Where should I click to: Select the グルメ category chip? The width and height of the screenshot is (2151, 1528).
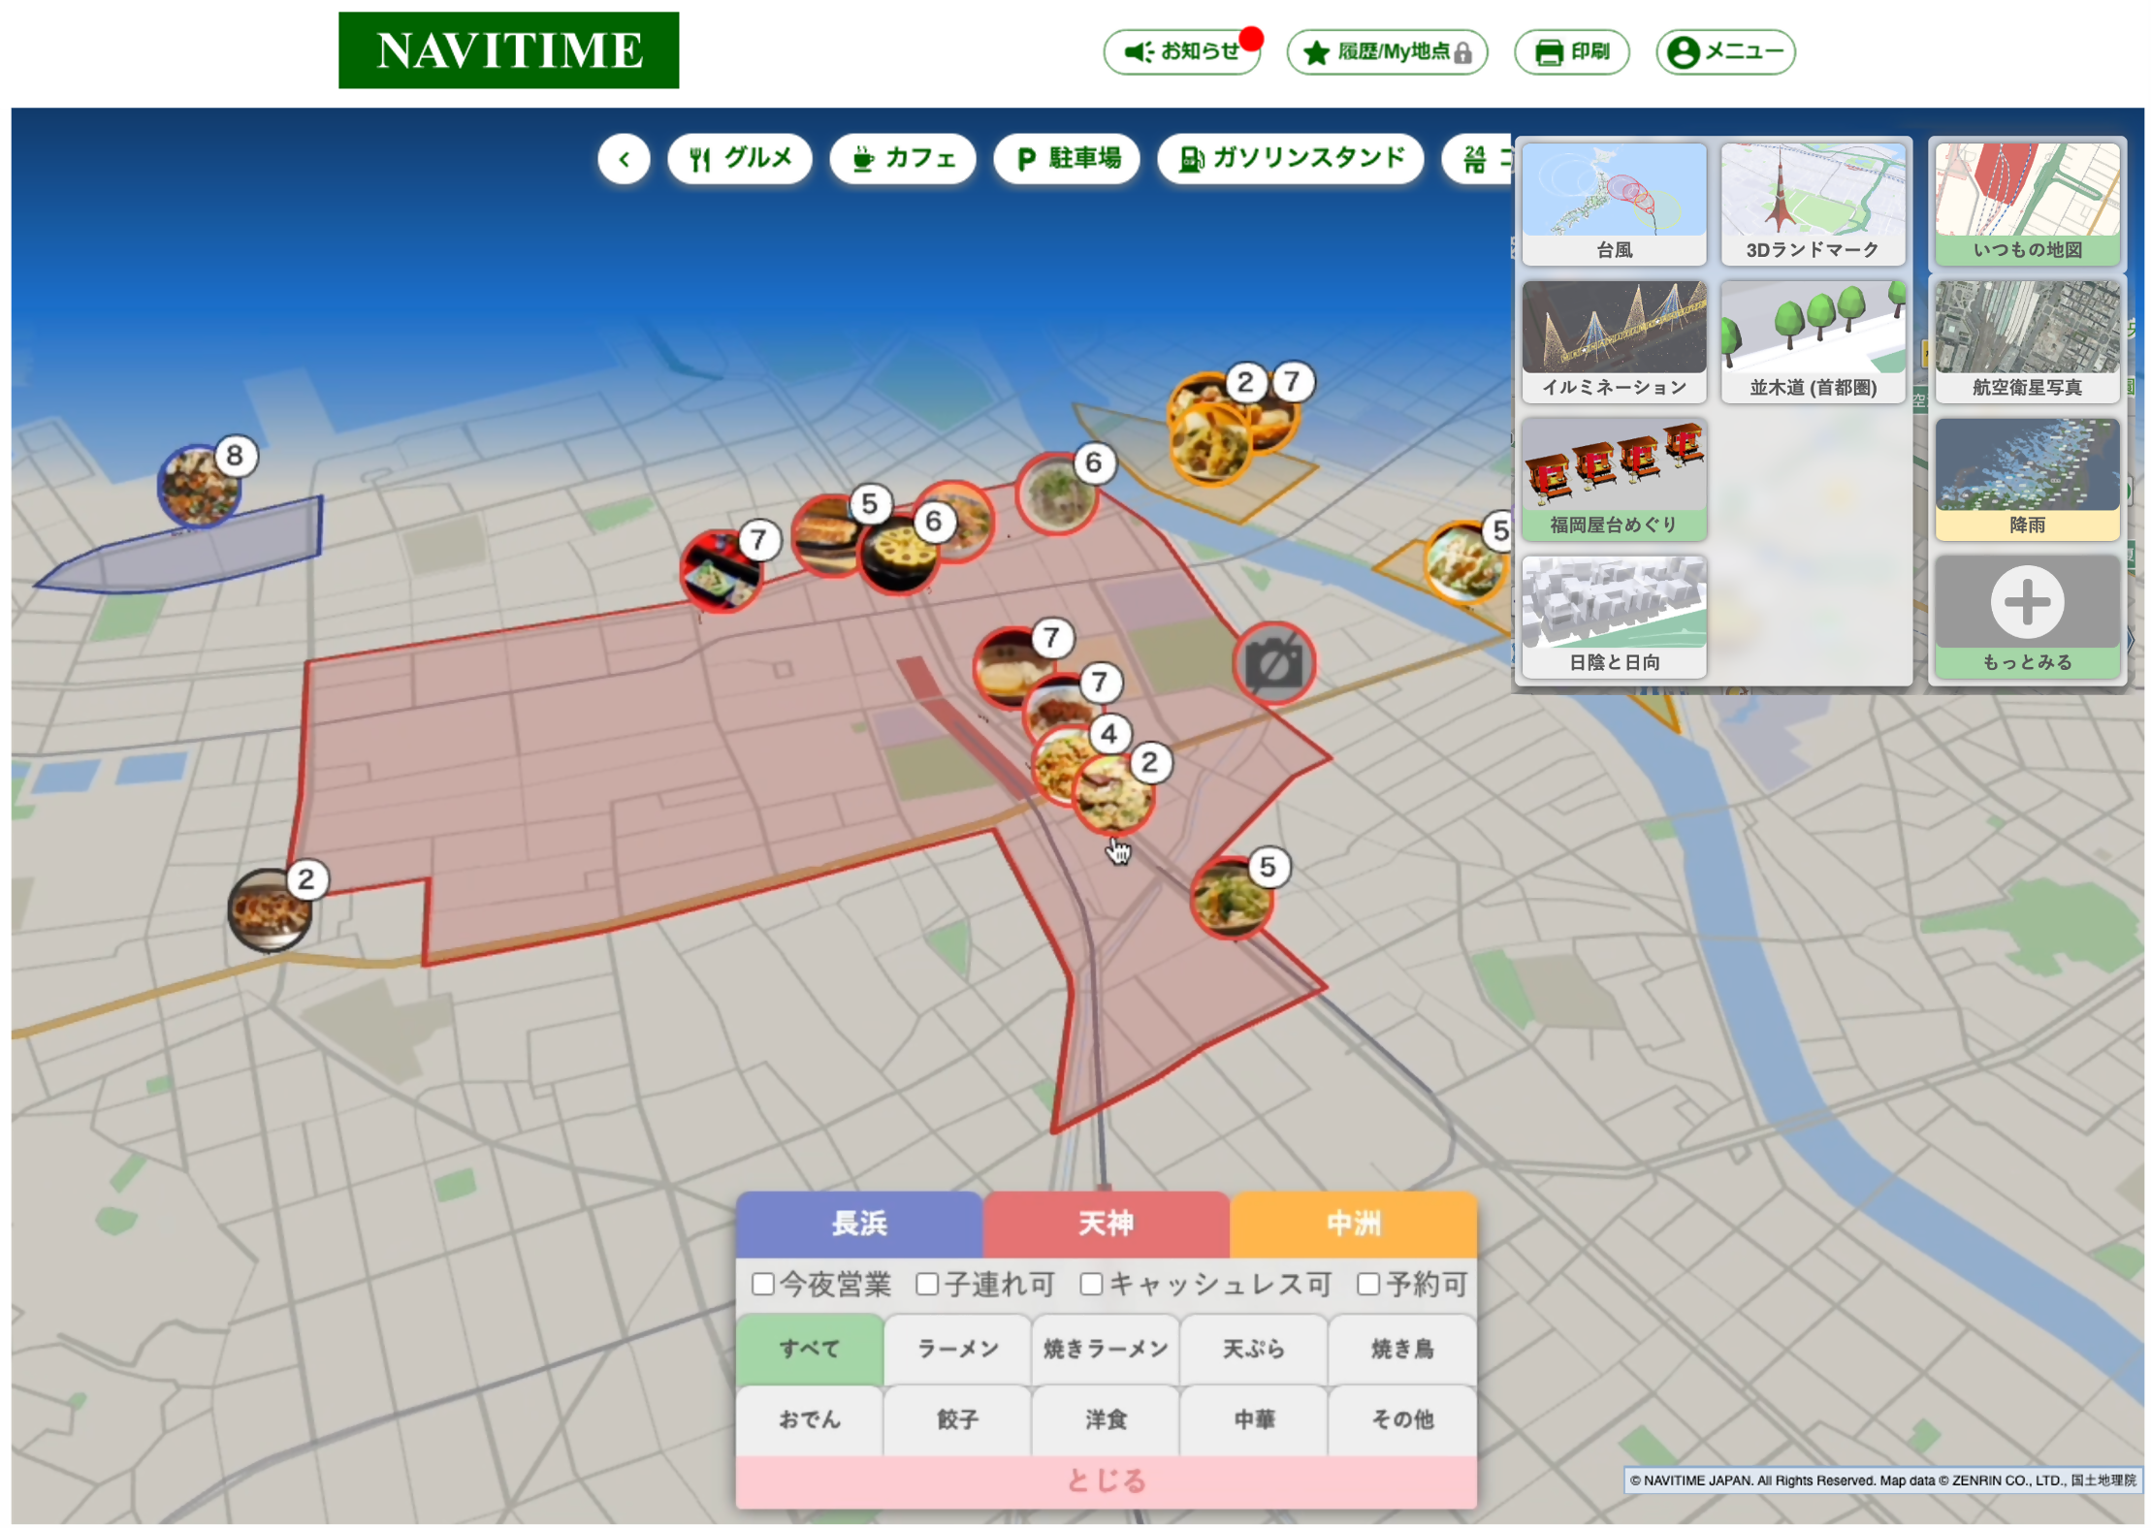(740, 159)
